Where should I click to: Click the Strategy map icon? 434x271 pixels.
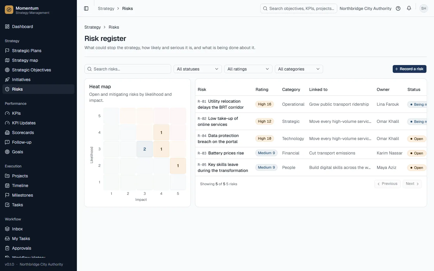click(x=7, y=60)
